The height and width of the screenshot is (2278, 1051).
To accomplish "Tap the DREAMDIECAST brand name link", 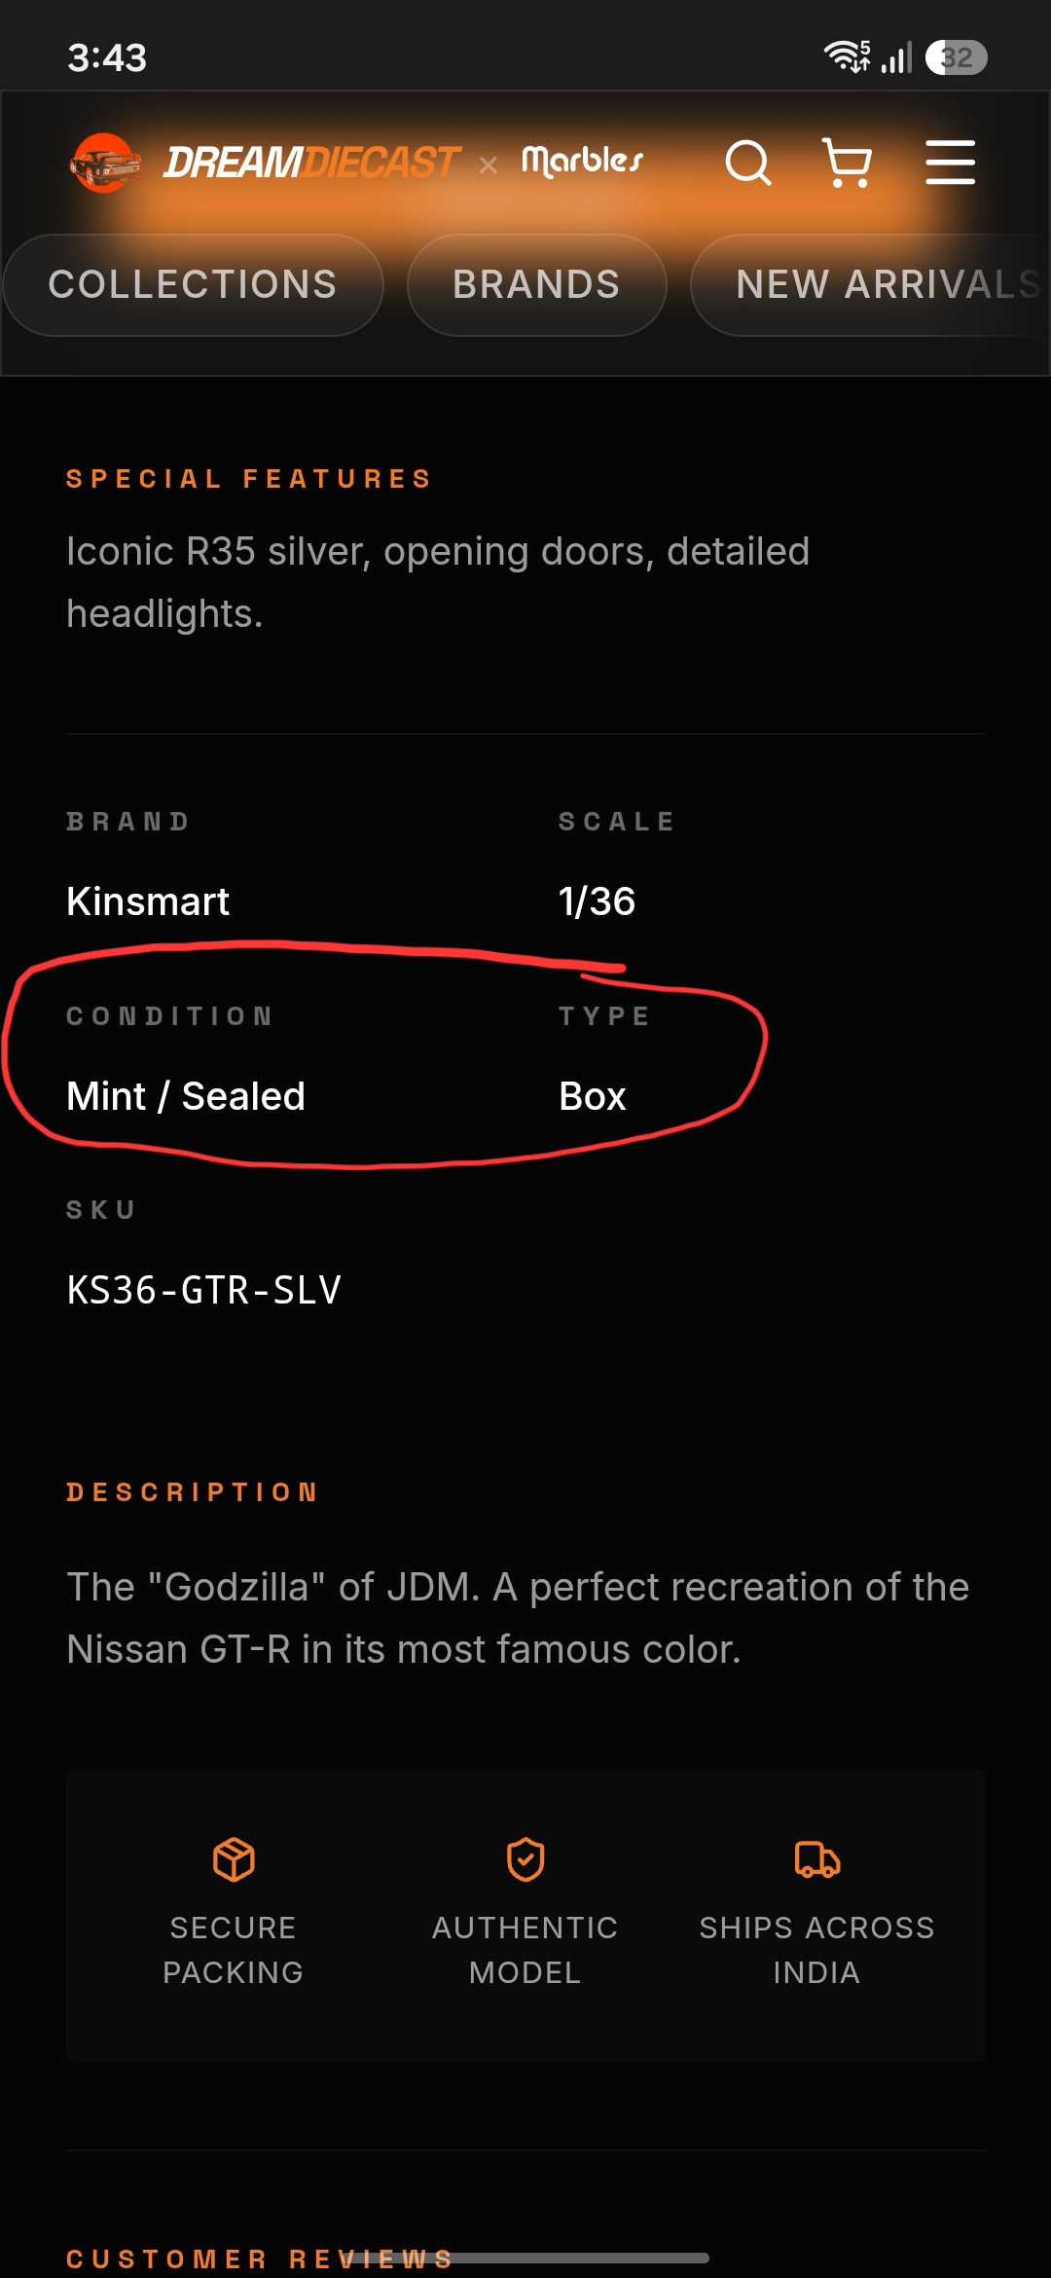I will point(311,163).
